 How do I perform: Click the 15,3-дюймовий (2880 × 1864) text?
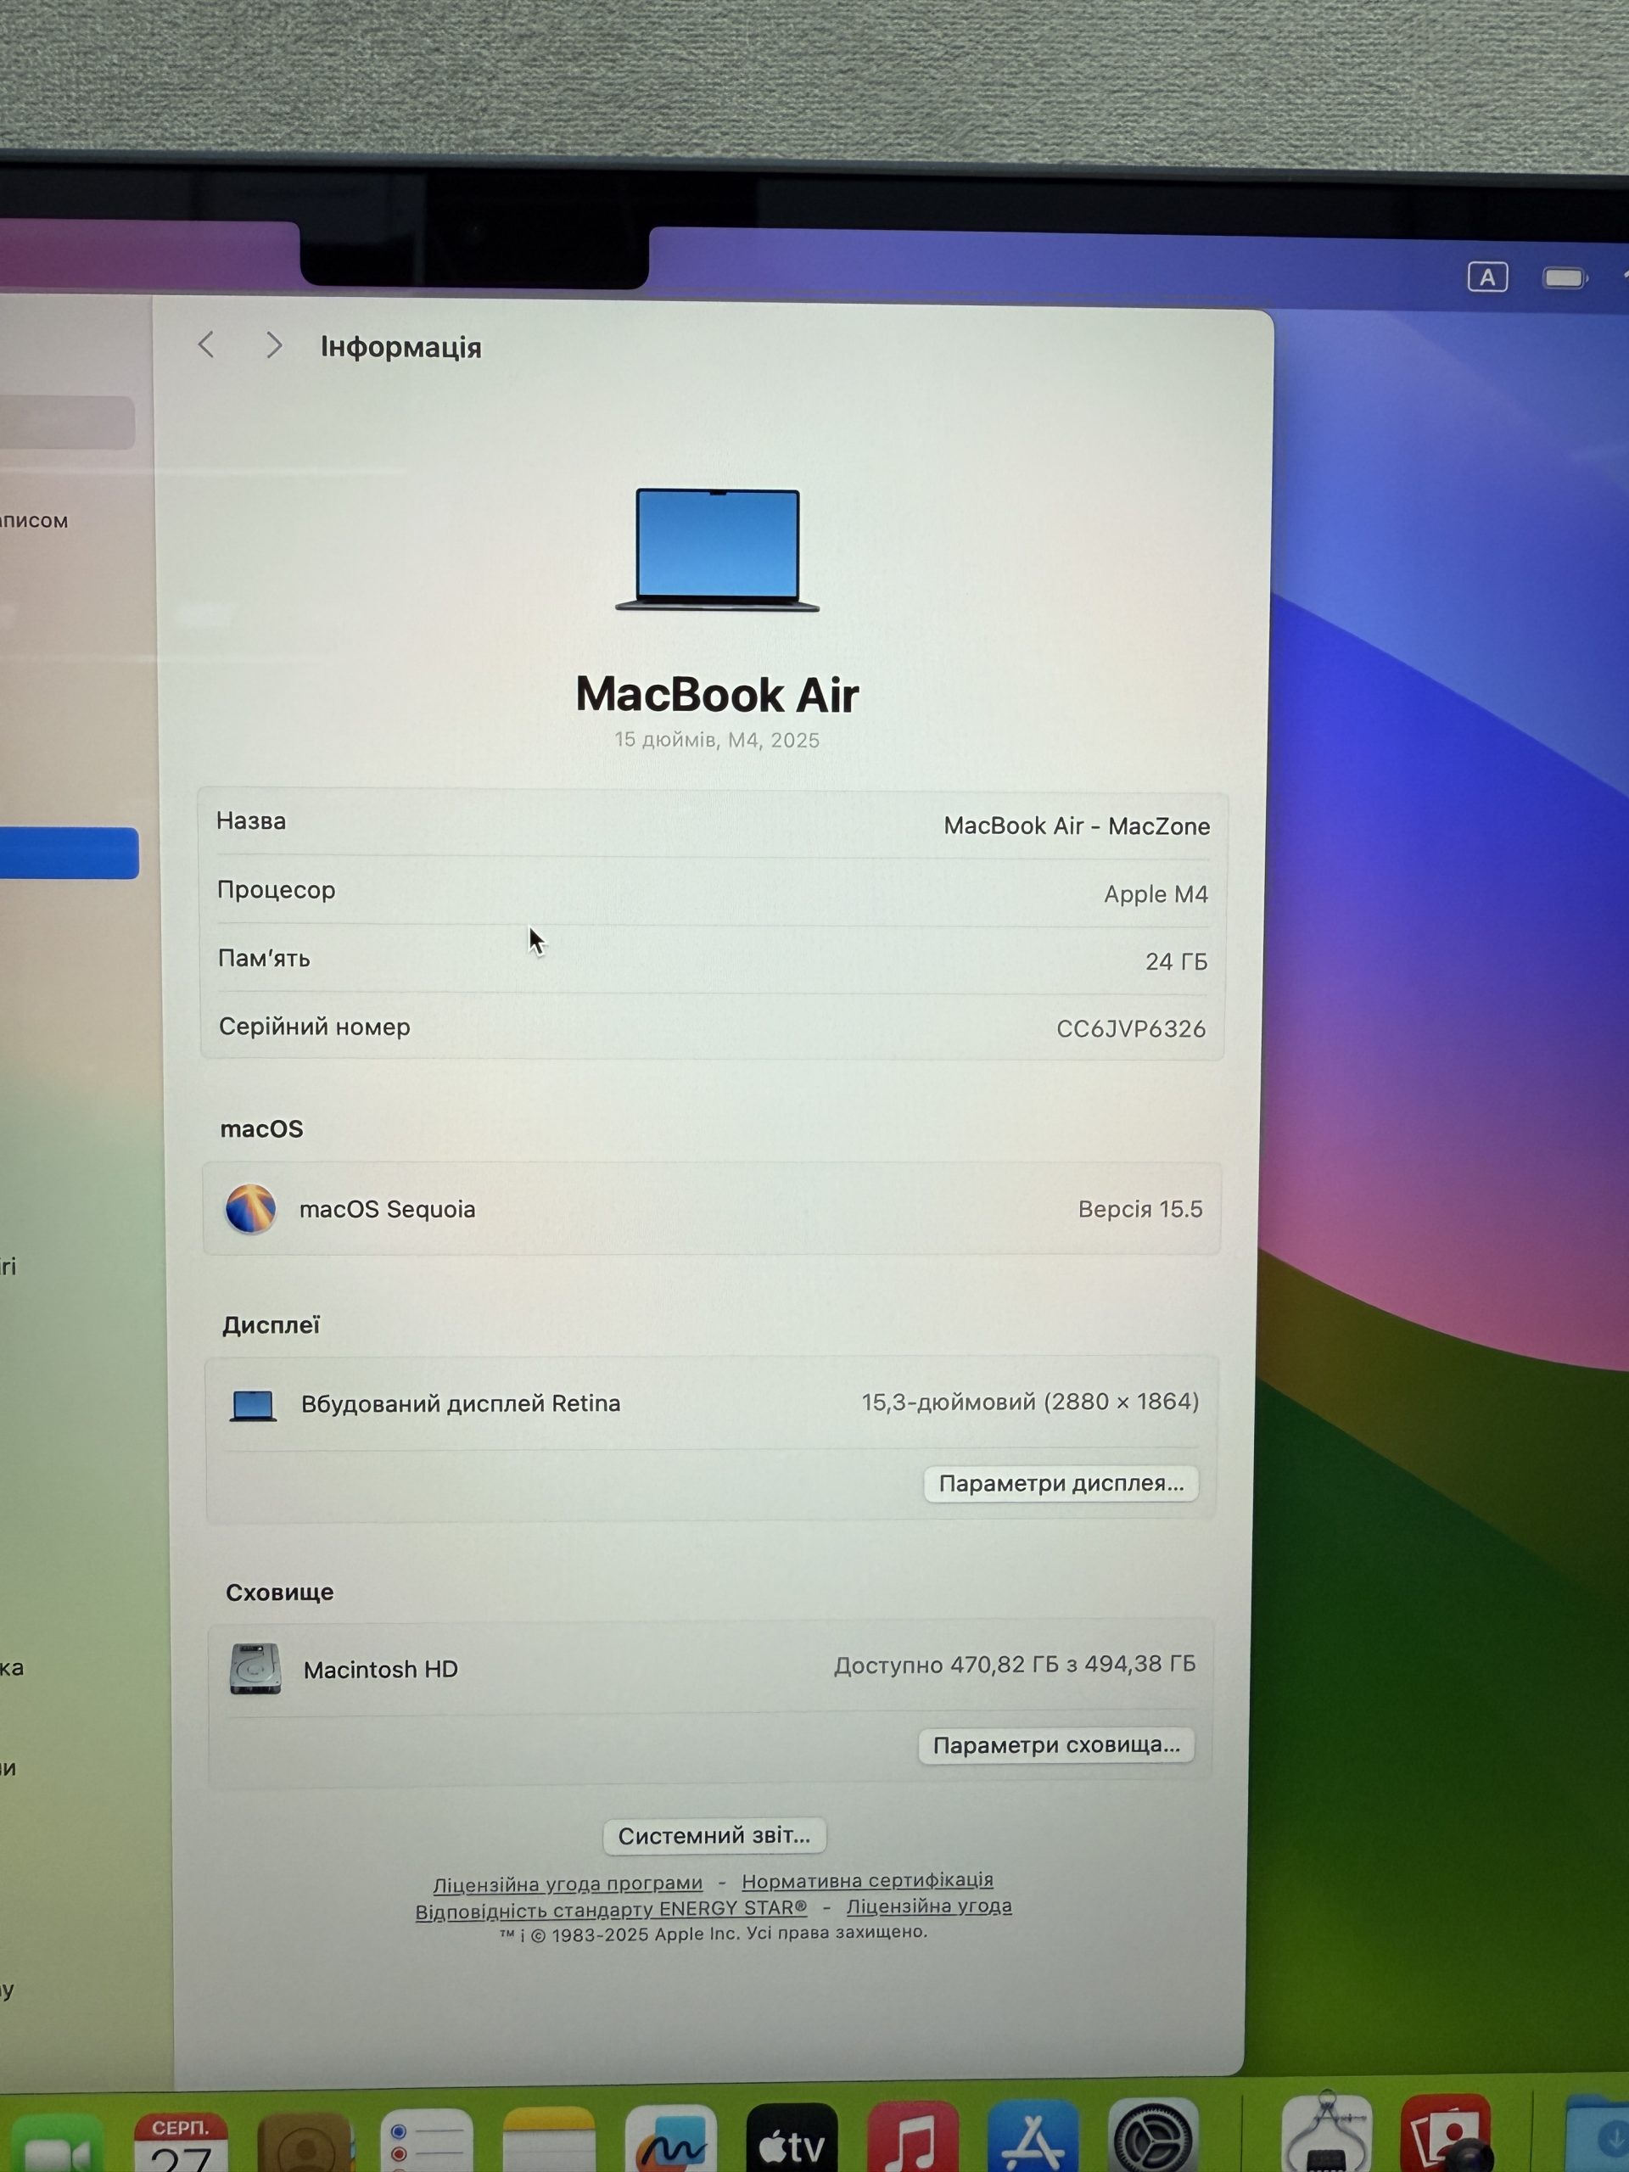pos(1030,1402)
